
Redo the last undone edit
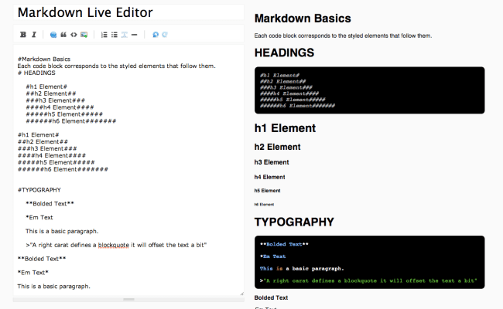[x=165, y=35]
